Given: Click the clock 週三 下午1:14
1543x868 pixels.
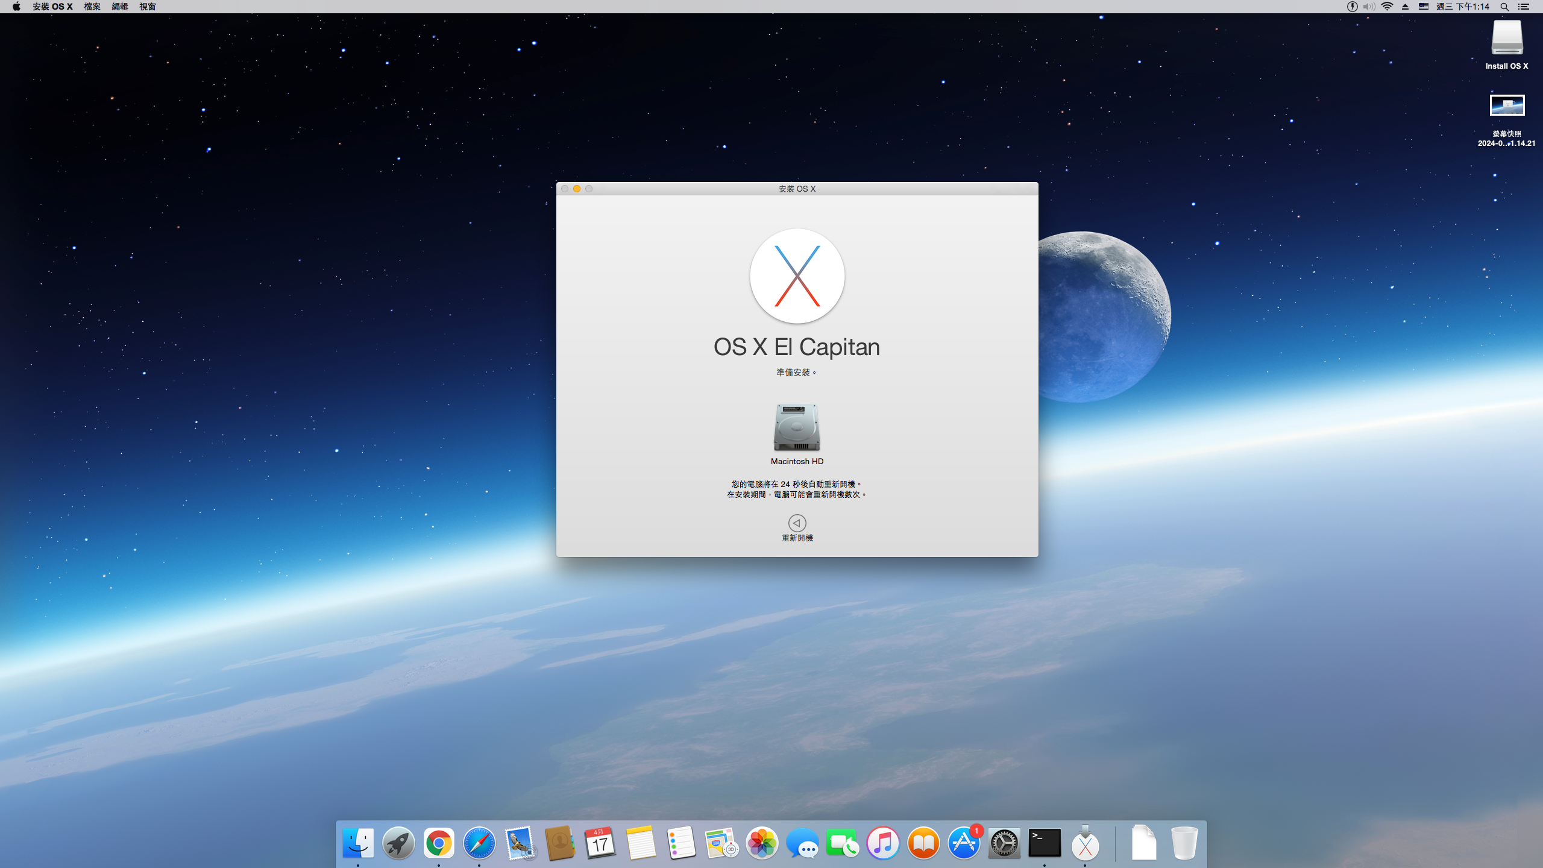Looking at the screenshot, I should [1462, 7].
